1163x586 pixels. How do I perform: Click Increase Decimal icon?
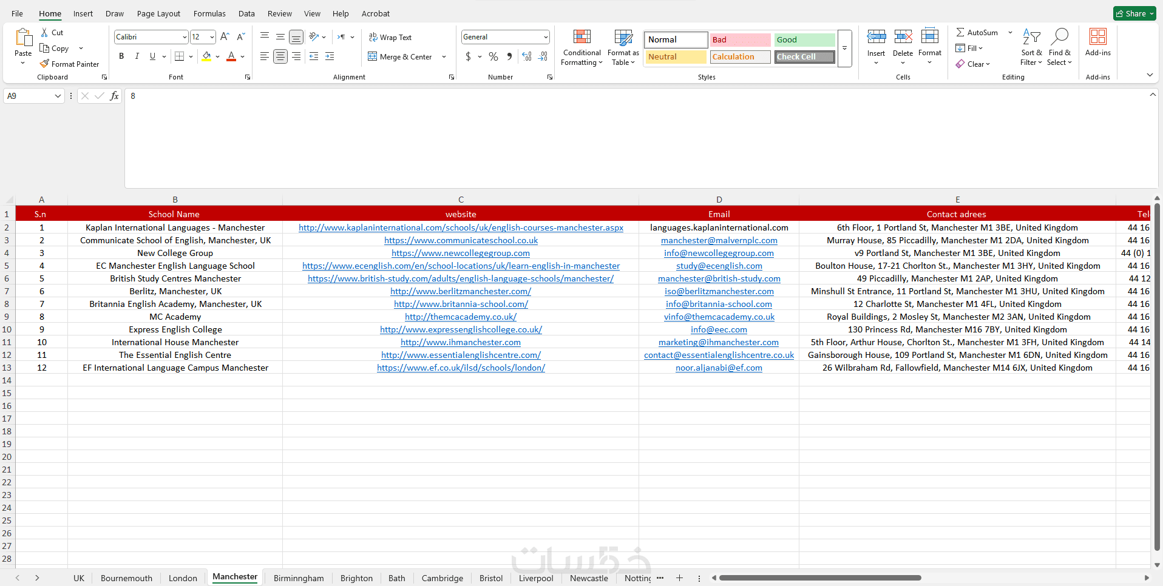coord(526,56)
